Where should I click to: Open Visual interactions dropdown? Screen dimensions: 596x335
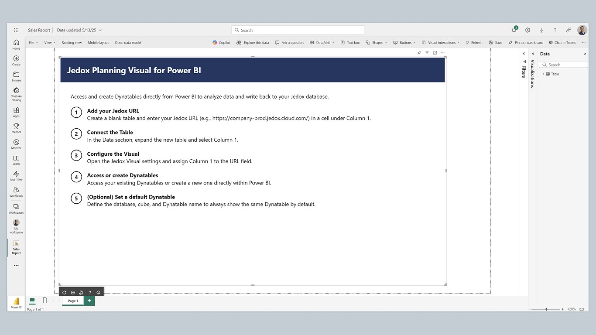click(441, 43)
